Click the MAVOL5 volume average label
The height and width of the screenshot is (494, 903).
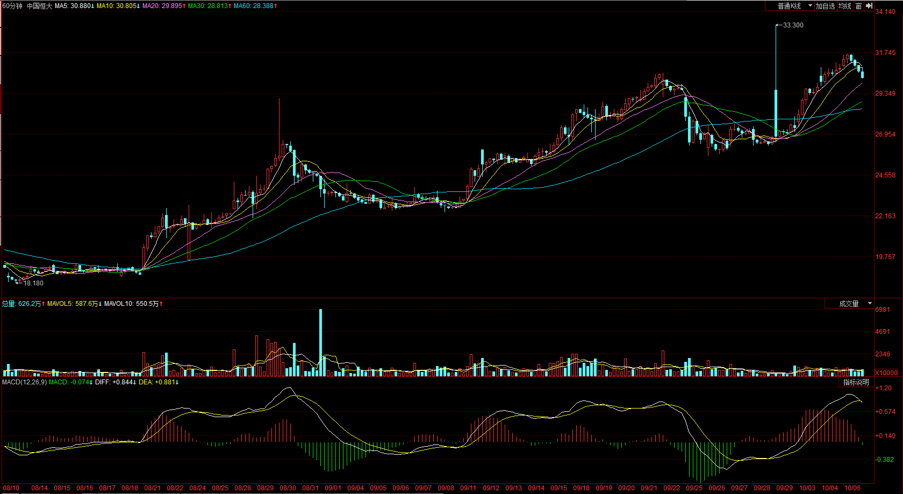pyautogui.click(x=73, y=304)
